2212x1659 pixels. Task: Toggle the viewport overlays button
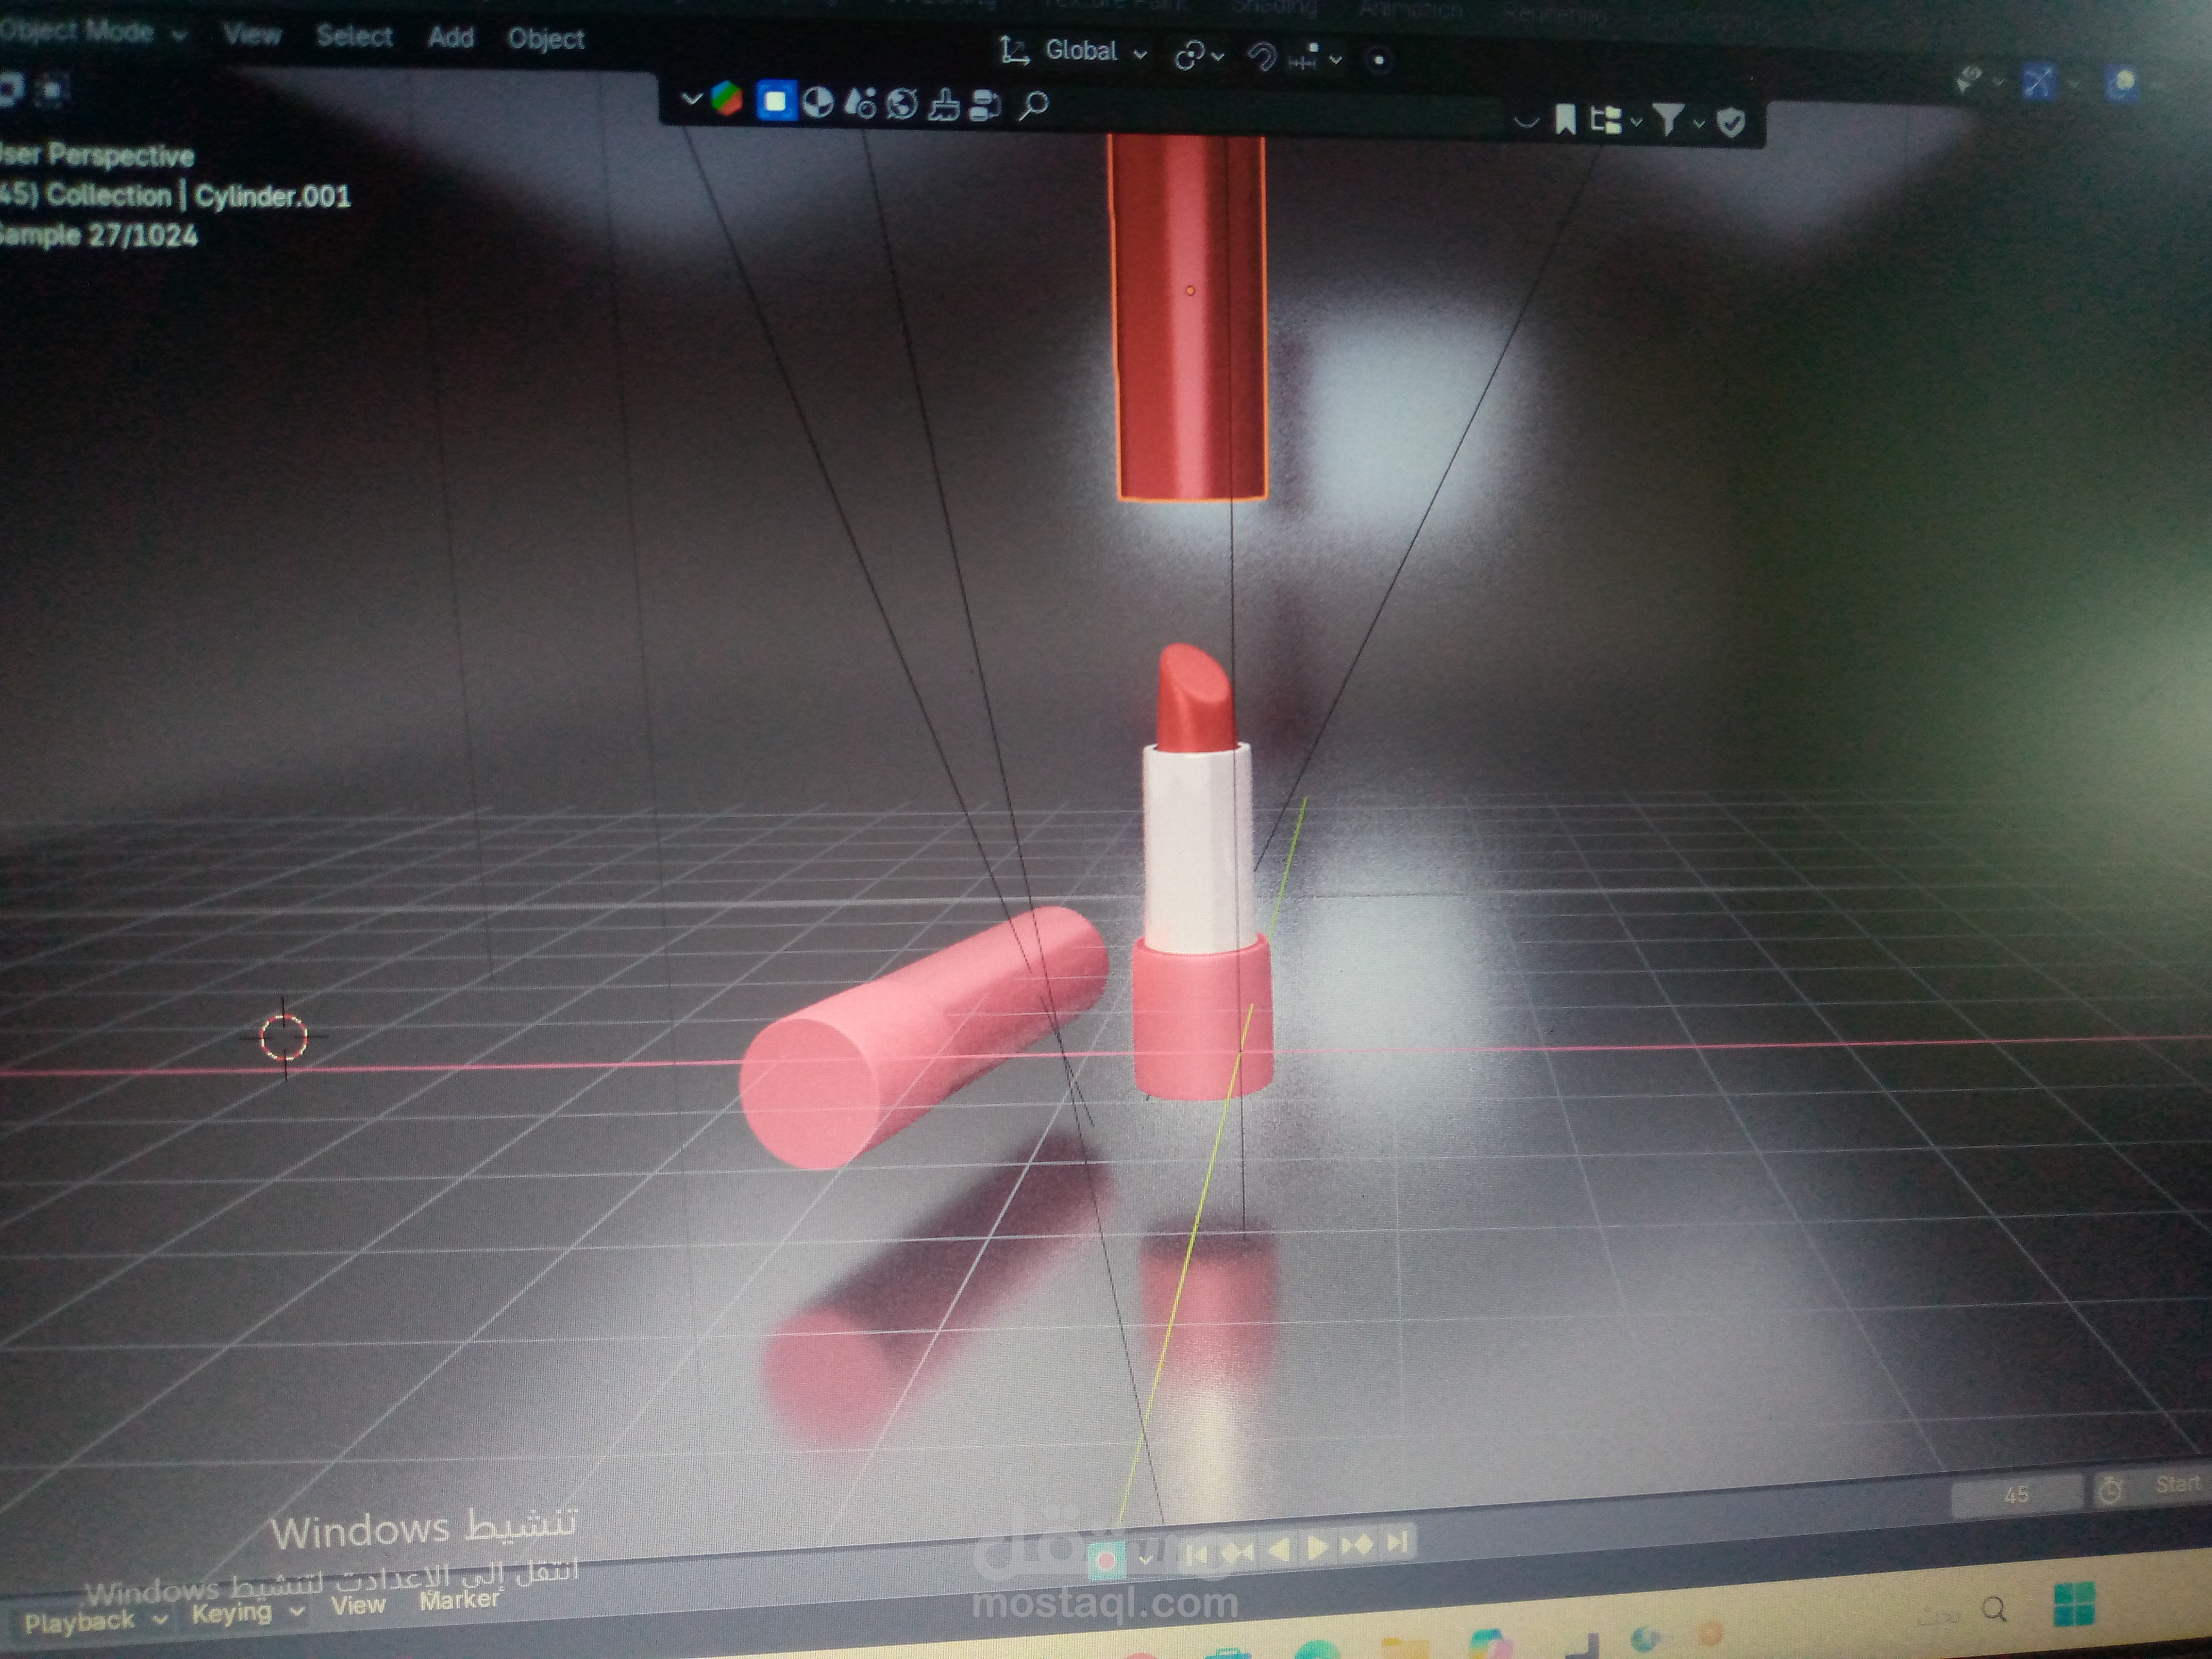tap(2123, 84)
